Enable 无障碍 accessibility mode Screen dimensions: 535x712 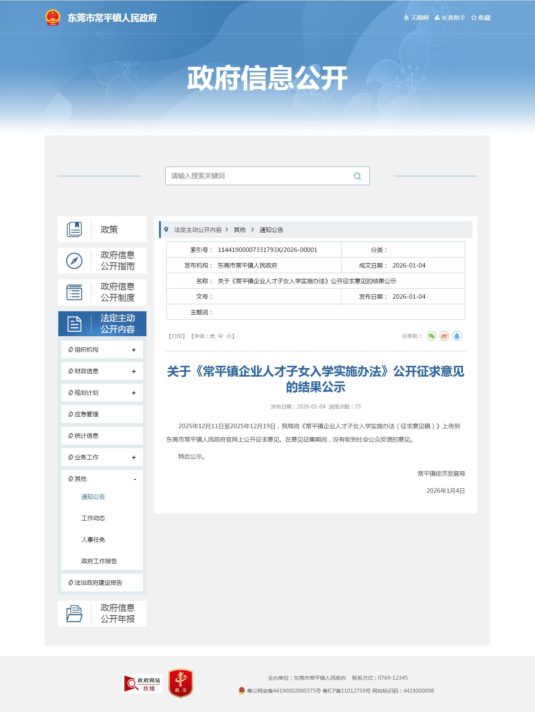click(x=416, y=18)
